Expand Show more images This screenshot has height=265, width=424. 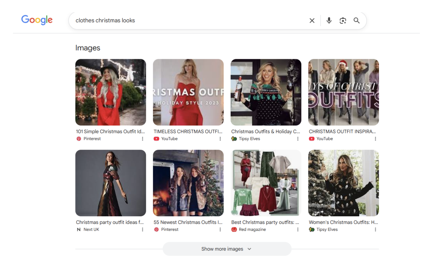227,249
